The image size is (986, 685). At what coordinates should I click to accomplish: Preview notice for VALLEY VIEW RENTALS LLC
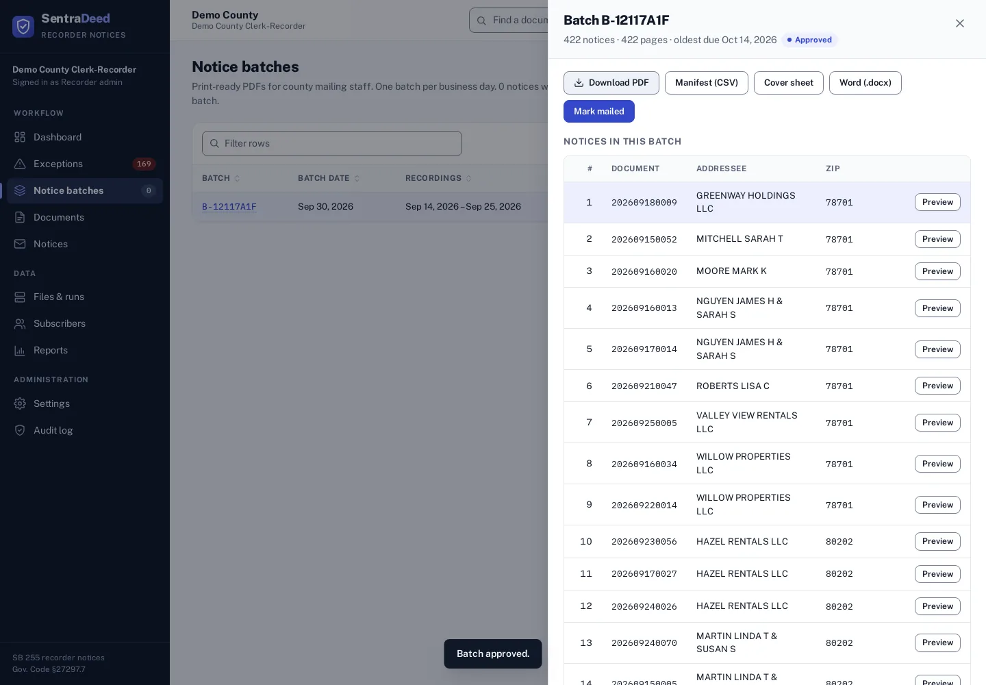point(937,423)
